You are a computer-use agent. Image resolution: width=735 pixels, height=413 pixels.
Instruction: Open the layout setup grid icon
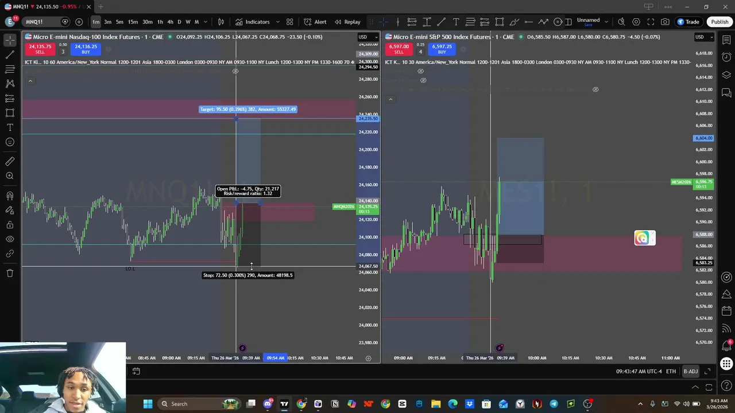290,22
